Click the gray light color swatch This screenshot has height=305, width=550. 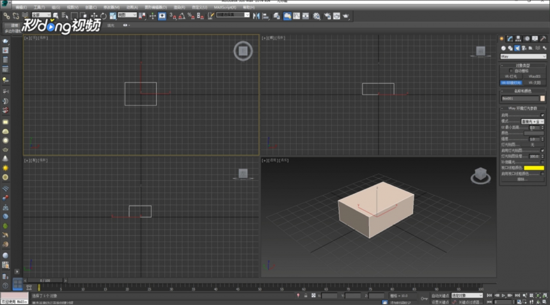point(534,133)
